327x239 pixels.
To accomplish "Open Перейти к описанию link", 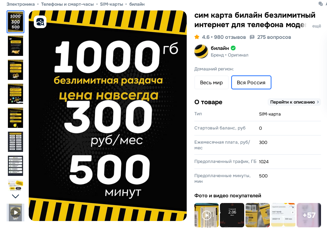I will [x=294, y=102].
